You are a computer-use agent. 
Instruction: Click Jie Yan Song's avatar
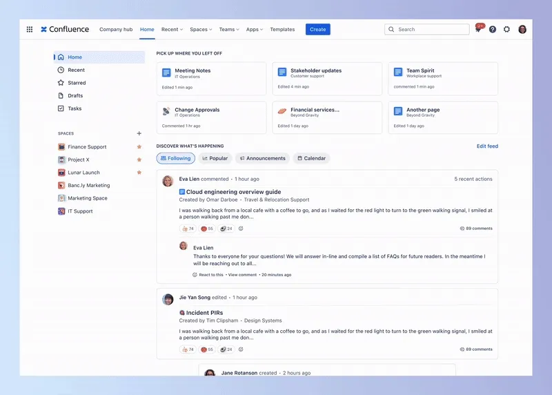coord(168,299)
